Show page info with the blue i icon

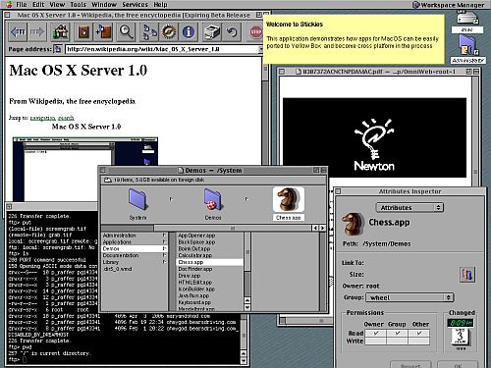(x=189, y=32)
